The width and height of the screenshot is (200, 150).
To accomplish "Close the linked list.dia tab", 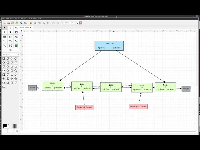I will coord(31,27).
